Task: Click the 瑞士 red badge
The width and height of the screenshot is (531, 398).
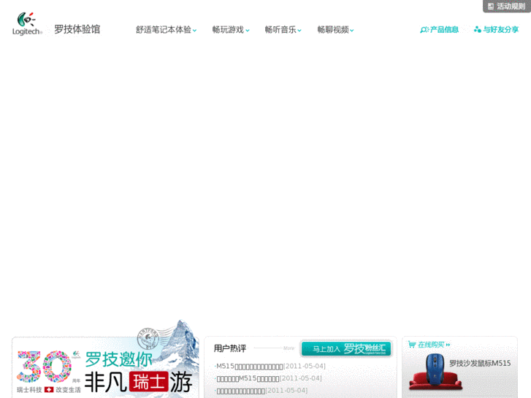Action: pos(149,382)
